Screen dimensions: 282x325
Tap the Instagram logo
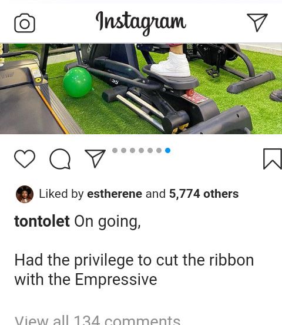(141, 23)
